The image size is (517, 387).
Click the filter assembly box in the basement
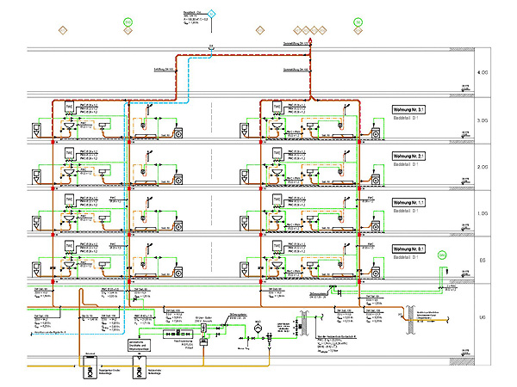pyautogui.click(x=178, y=335)
